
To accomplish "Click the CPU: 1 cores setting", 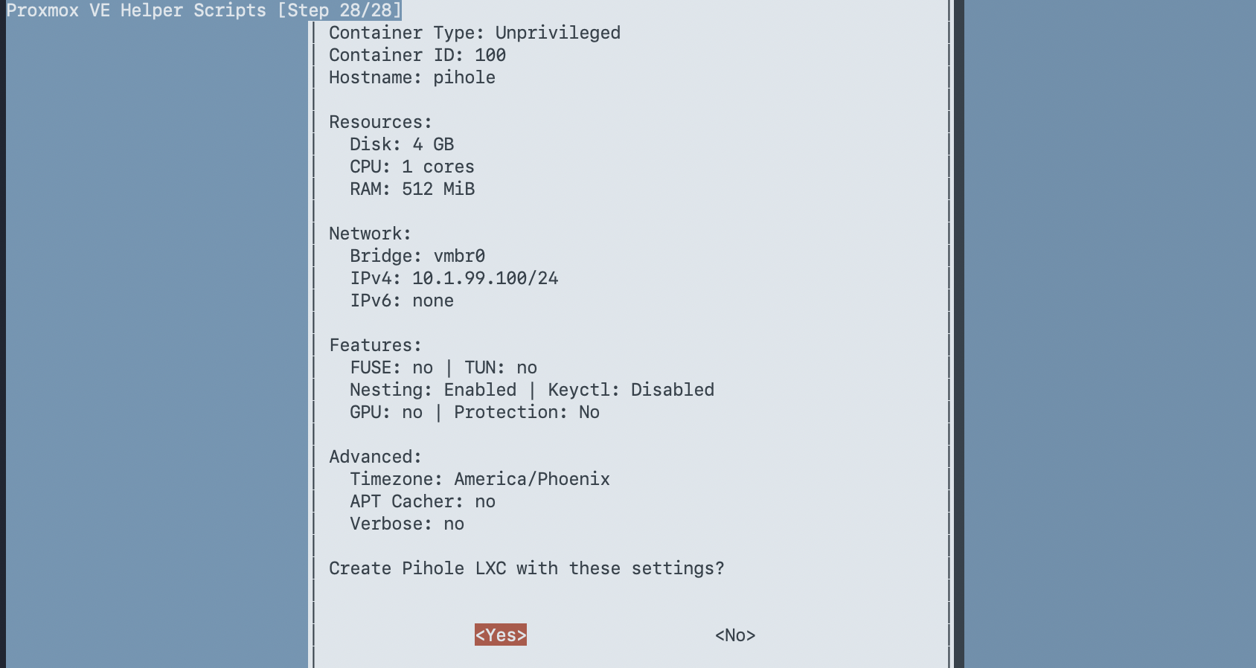I will (x=411, y=167).
